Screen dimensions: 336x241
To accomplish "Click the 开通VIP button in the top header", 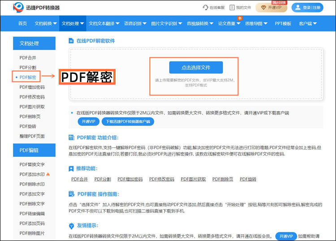I will pyautogui.click(x=271, y=8).
